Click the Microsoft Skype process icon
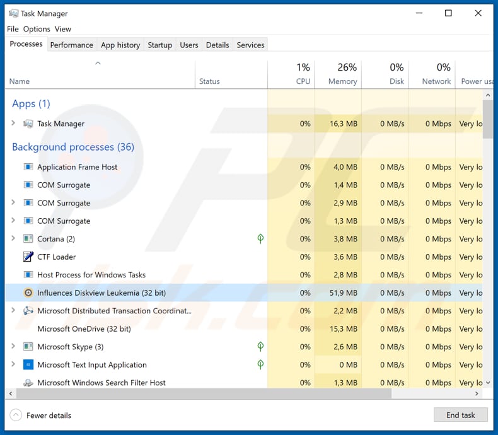This screenshot has width=498, height=435. pyautogui.click(x=28, y=346)
